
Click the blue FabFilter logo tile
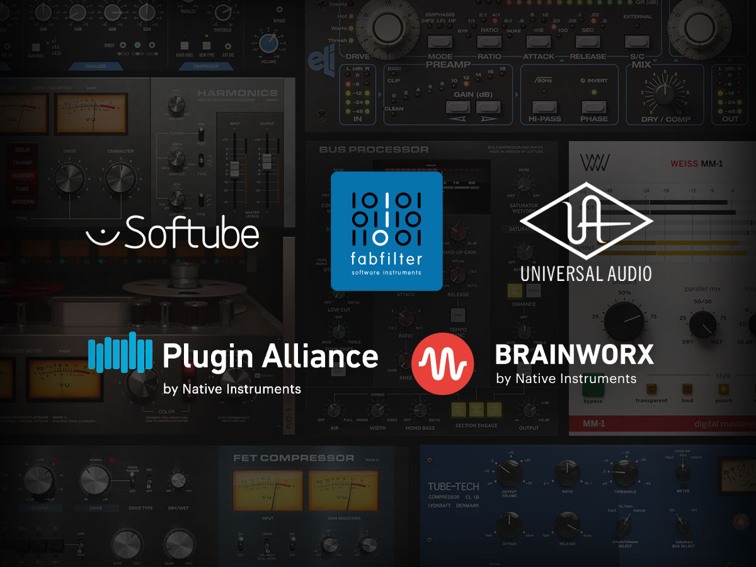(x=387, y=231)
